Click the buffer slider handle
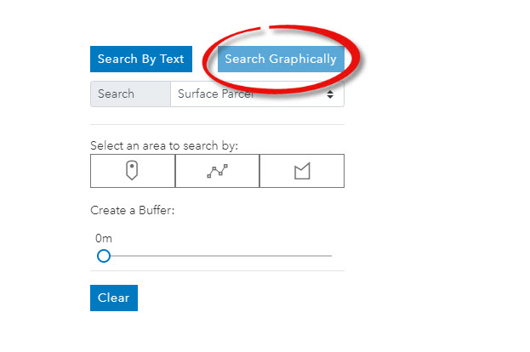 (104, 256)
